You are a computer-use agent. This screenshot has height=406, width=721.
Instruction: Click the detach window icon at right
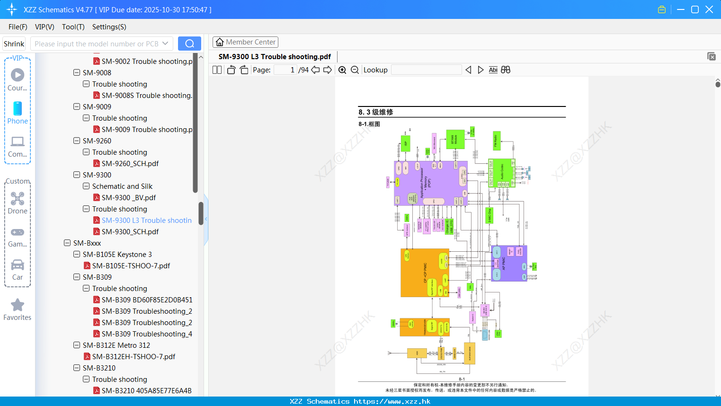point(711,56)
